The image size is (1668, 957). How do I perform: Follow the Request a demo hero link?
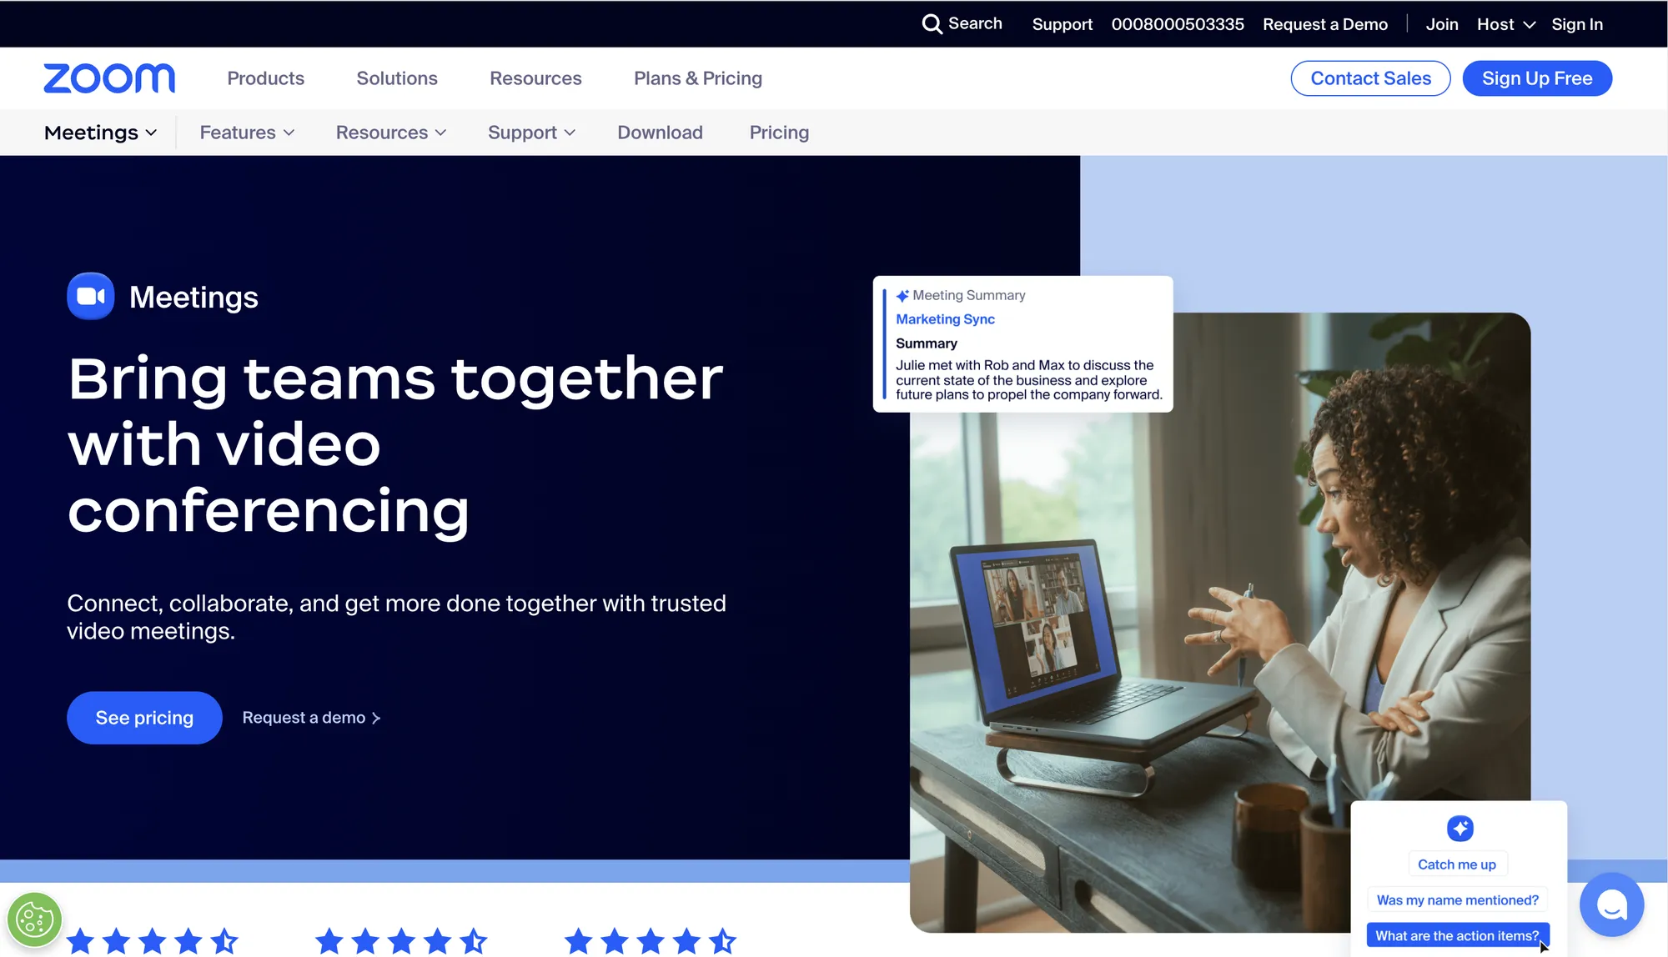click(311, 718)
